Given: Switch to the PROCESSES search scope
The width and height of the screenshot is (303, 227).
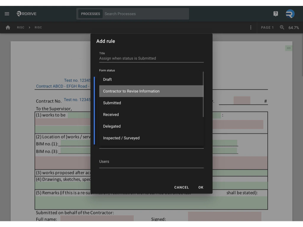Looking at the screenshot, I should [x=90, y=14].
